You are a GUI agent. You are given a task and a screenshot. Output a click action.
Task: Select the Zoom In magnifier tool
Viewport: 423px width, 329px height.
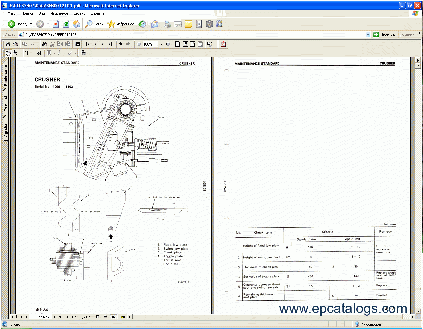click(x=15, y=53)
